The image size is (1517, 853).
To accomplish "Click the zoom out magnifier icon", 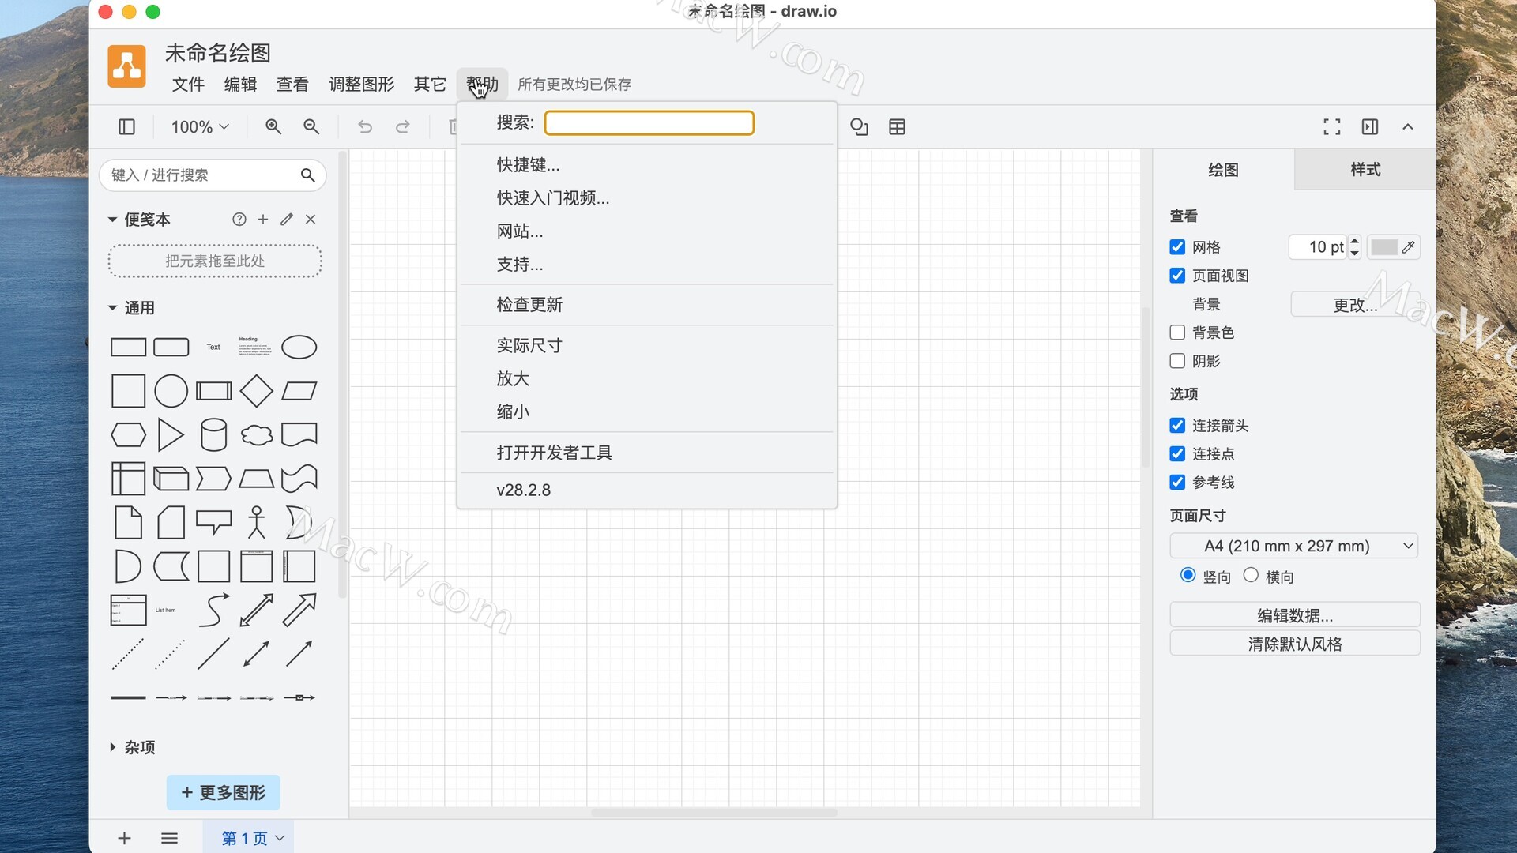I will pyautogui.click(x=311, y=126).
